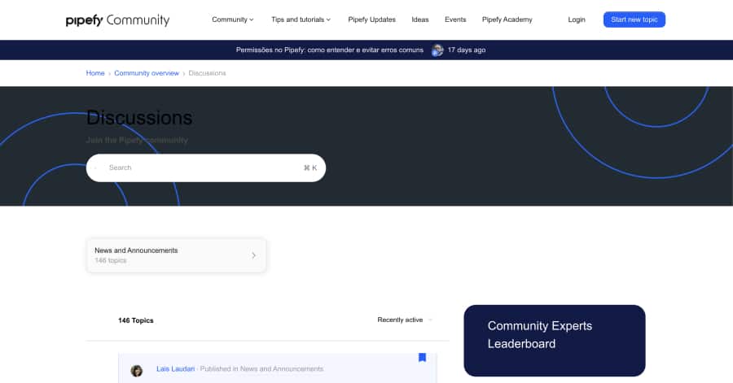The width and height of the screenshot is (733, 383).
Task: Click the Search input field
Action: pyautogui.click(x=206, y=168)
